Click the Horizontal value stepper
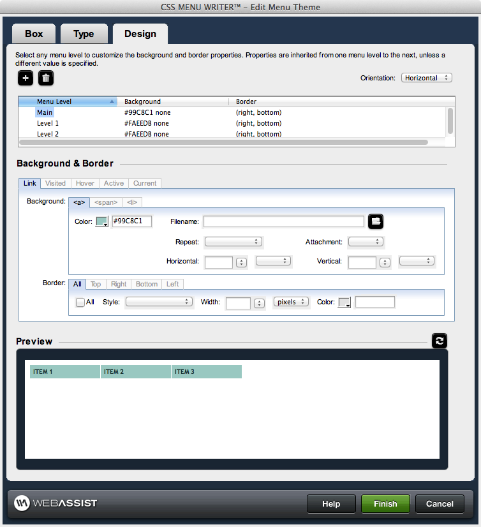The image size is (481, 527). click(241, 262)
